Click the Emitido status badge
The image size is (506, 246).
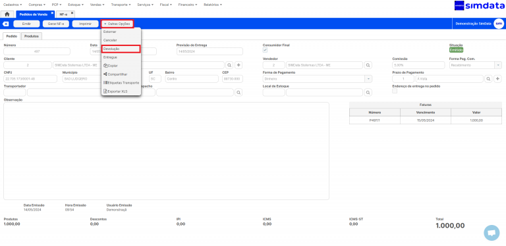pos(457,50)
